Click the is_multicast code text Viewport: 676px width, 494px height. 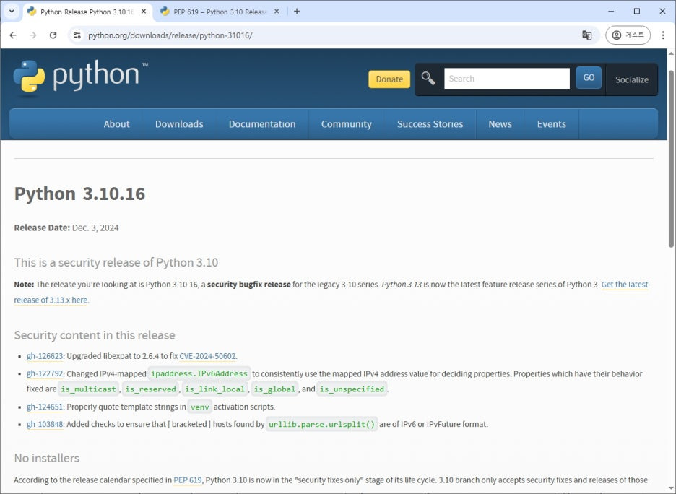point(88,389)
